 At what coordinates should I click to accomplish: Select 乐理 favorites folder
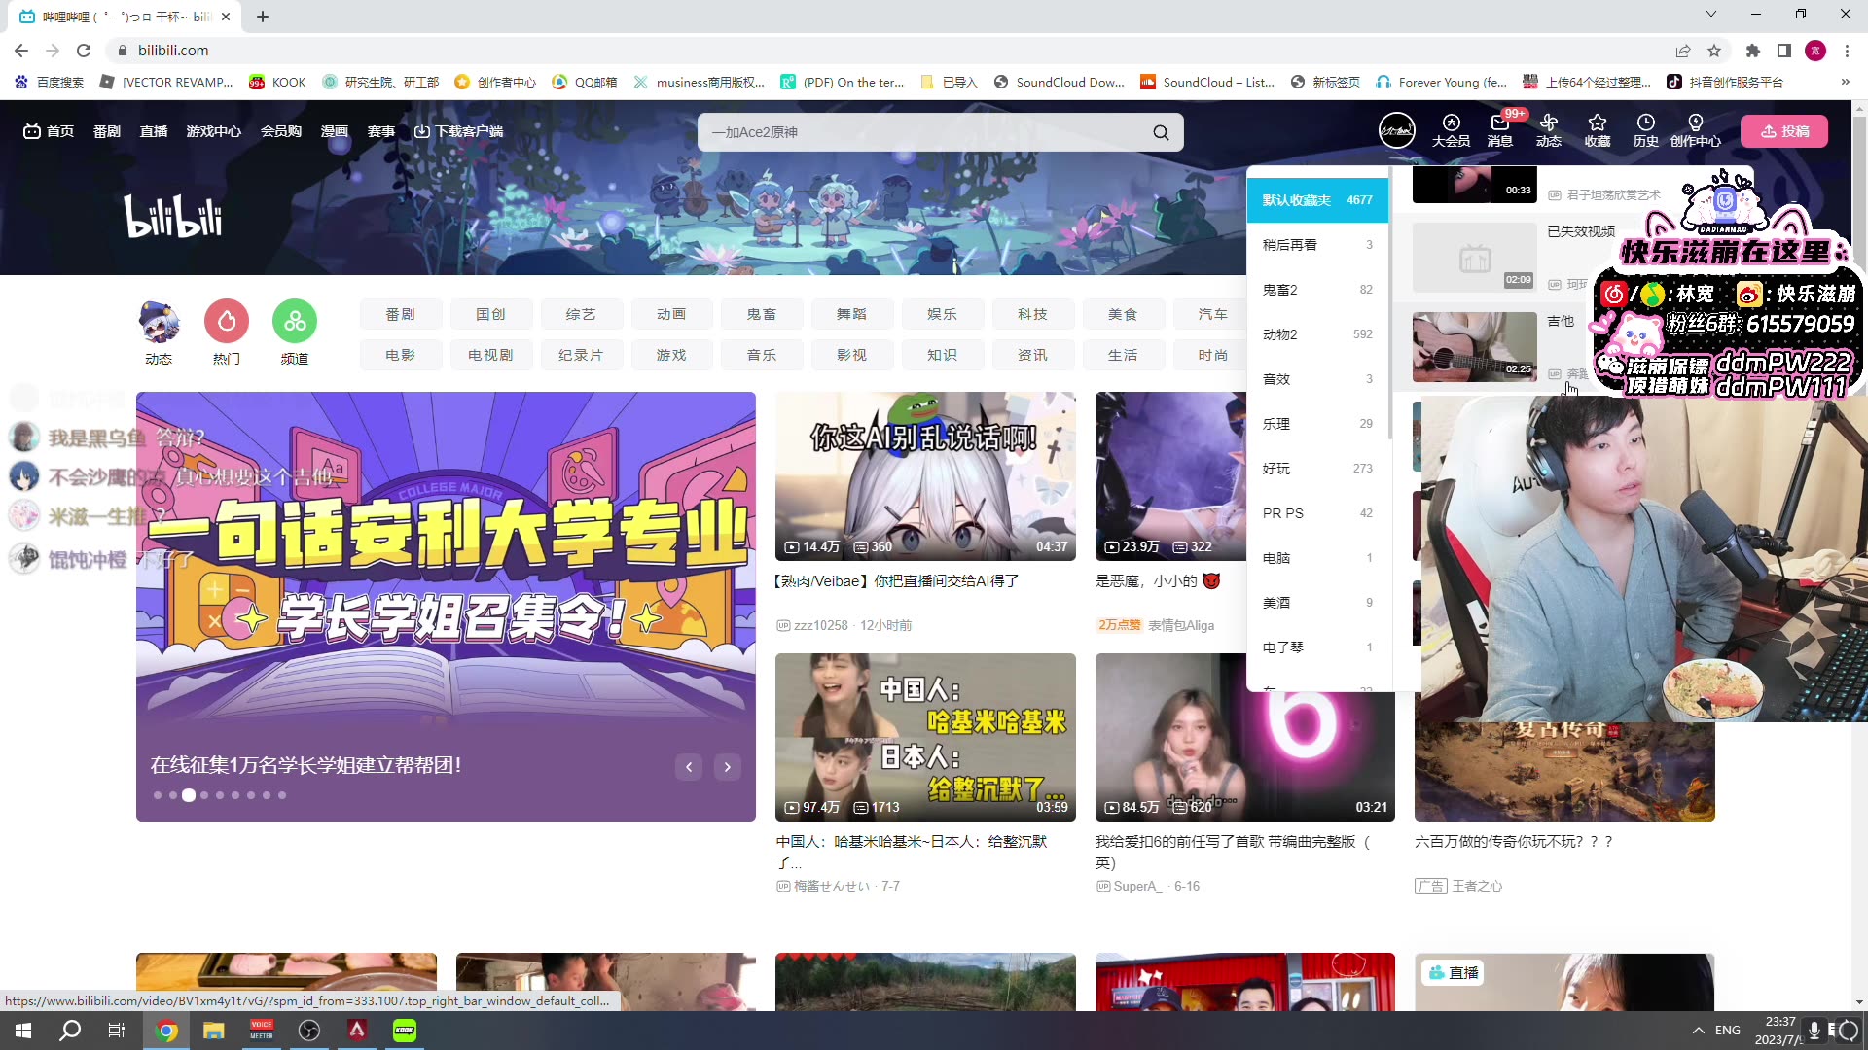coord(1317,424)
